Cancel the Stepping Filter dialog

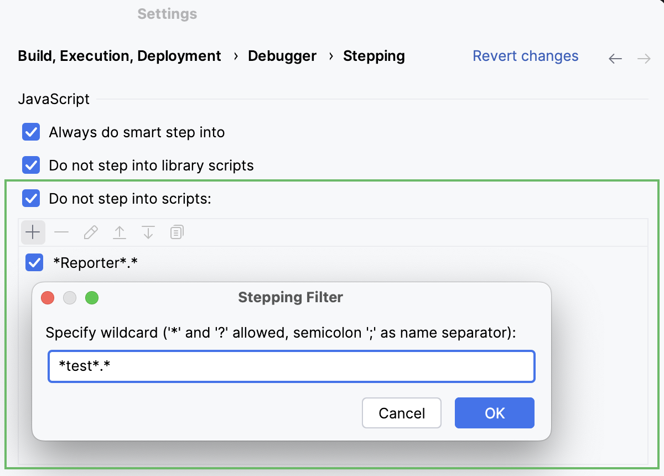(x=401, y=412)
